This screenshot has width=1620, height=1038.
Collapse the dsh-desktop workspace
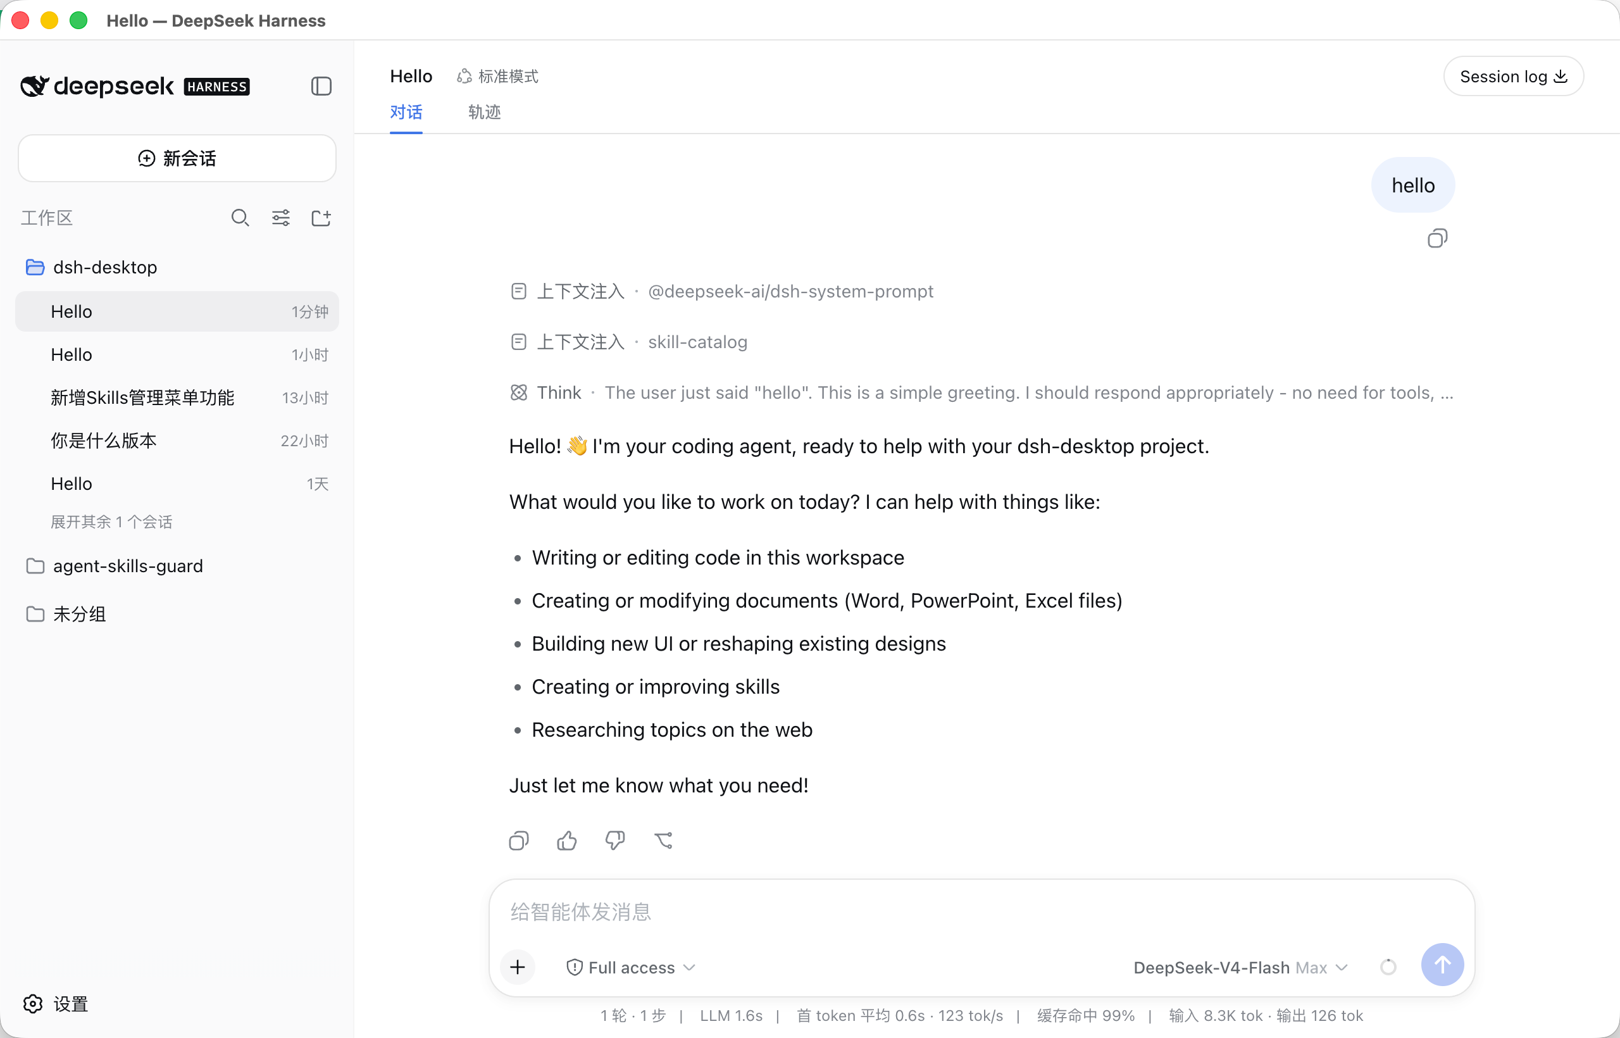pos(177,267)
